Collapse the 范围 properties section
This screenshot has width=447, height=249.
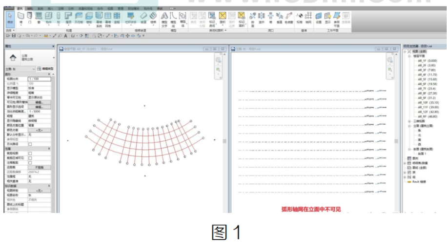49,149
